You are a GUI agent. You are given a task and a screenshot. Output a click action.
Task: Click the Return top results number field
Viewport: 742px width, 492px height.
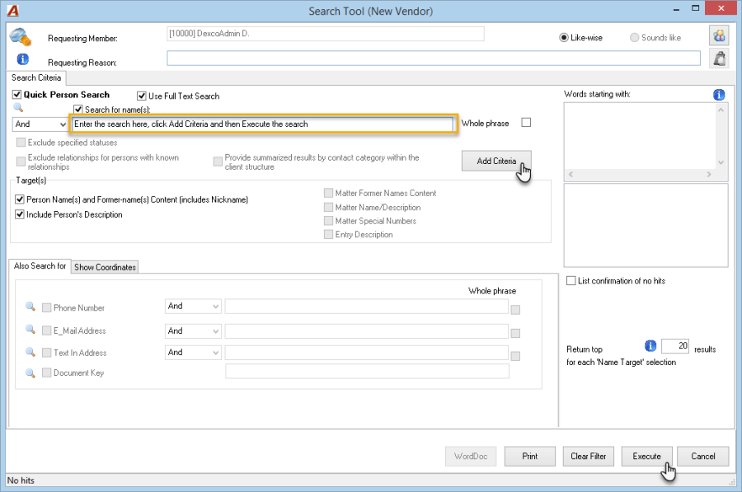[675, 346]
